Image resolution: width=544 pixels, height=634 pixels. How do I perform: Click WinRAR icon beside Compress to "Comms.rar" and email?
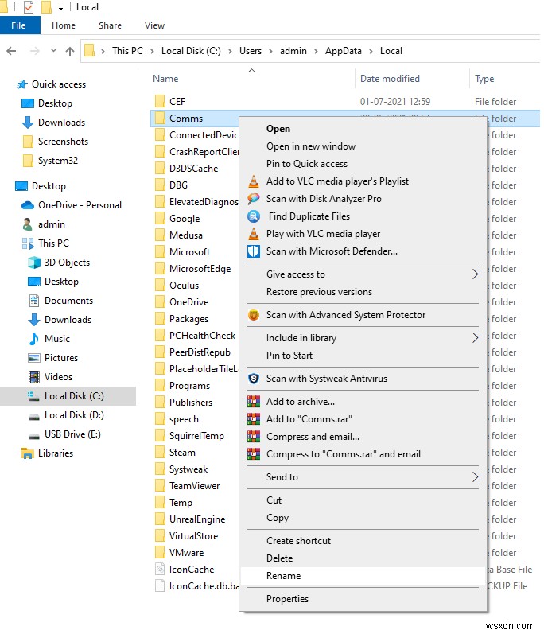pos(254,454)
